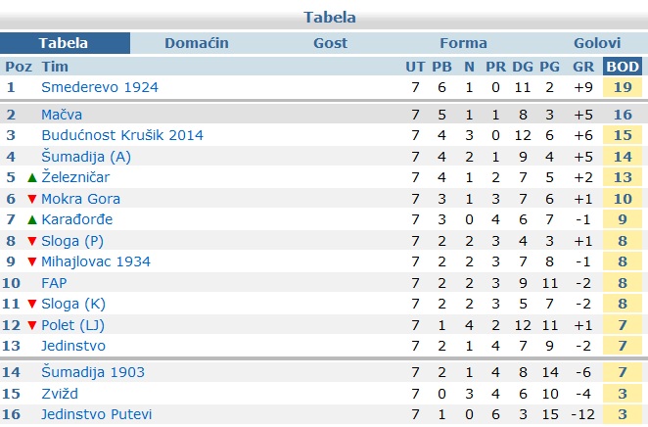Select the Forma tab
648x427 pixels.
[463, 43]
